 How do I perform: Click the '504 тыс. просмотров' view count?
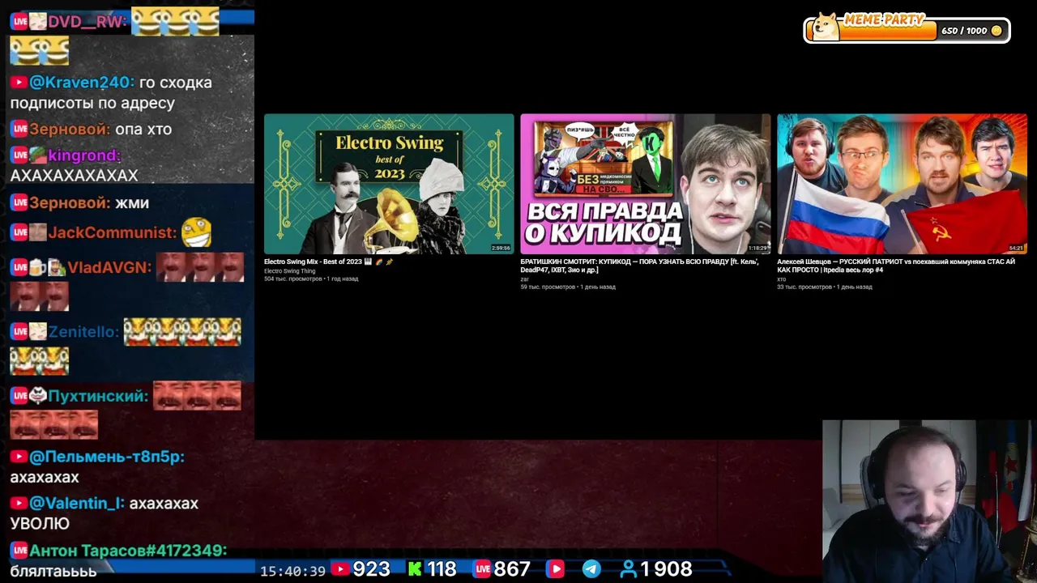[293, 279]
